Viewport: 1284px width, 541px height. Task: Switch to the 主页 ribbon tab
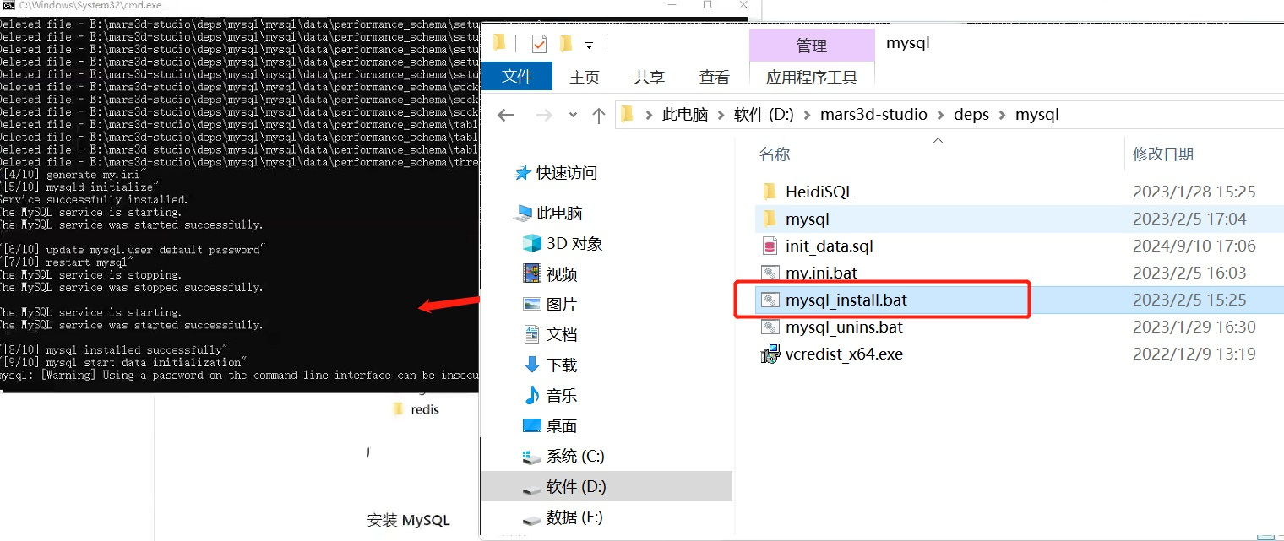pos(585,77)
